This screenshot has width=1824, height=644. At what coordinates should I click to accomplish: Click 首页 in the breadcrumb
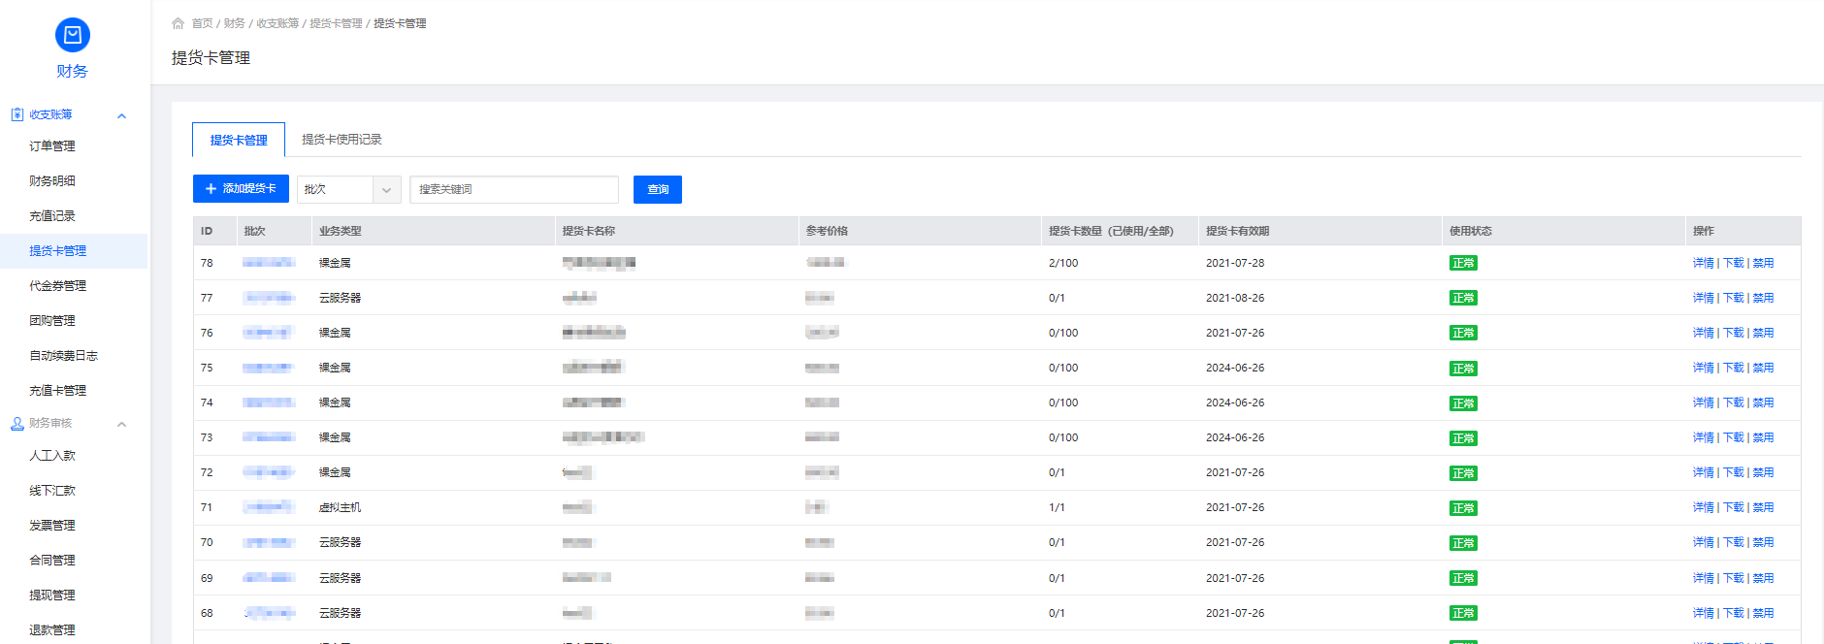coord(202,23)
